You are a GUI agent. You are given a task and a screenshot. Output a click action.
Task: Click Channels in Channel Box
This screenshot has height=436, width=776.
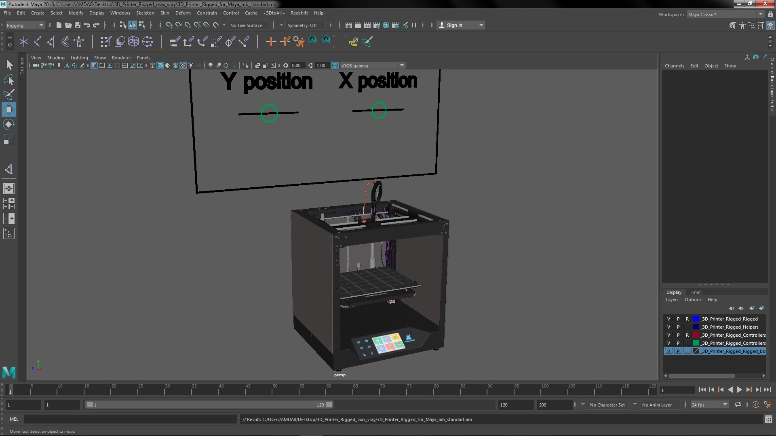[674, 66]
